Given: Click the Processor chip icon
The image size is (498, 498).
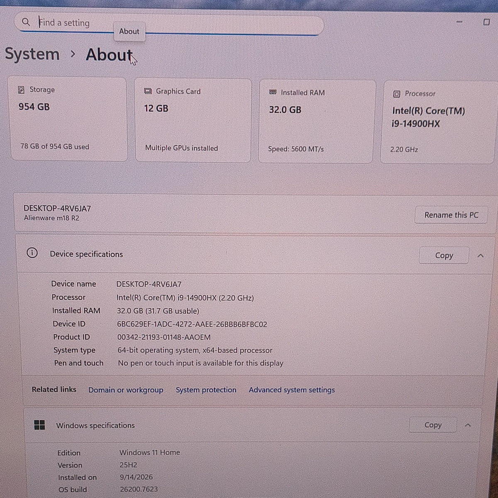Looking at the screenshot, I should click(396, 94).
